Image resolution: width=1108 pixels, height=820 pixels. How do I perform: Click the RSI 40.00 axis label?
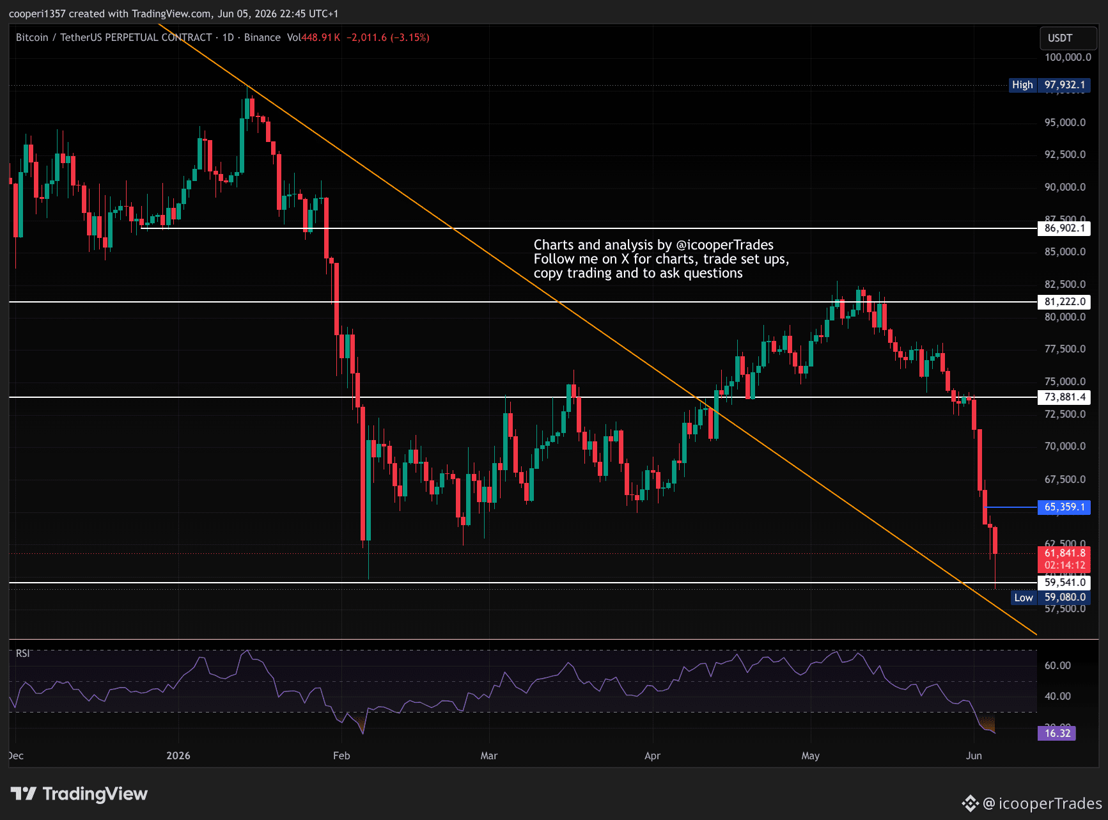click(1057, 697)
